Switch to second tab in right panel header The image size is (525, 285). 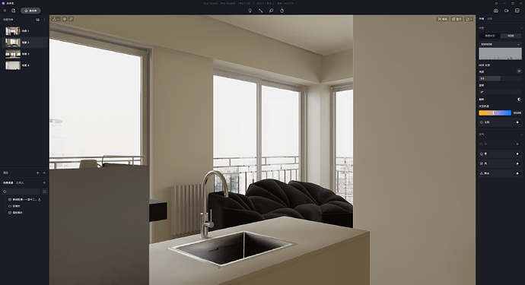[x=489, y=19]
